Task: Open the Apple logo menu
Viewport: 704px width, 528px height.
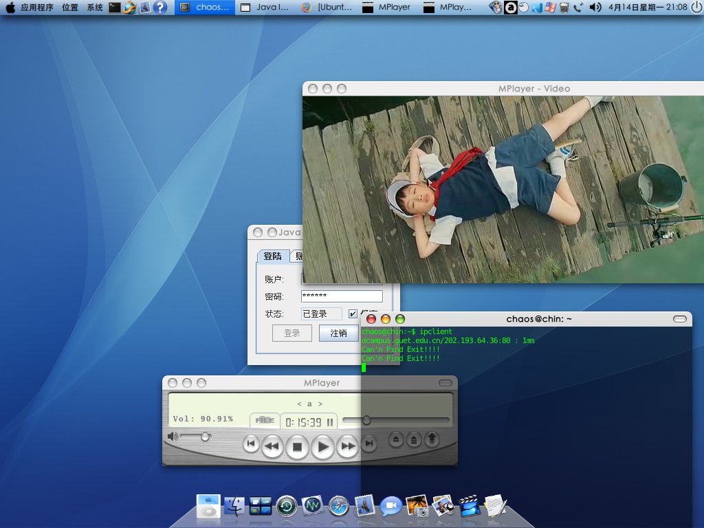Action: [x=10, y=7]
